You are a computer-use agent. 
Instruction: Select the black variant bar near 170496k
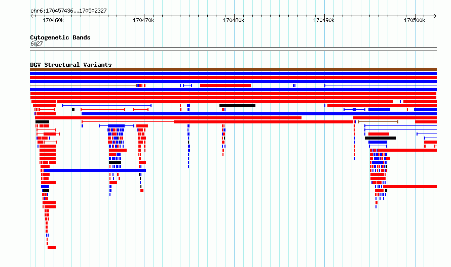380,138
